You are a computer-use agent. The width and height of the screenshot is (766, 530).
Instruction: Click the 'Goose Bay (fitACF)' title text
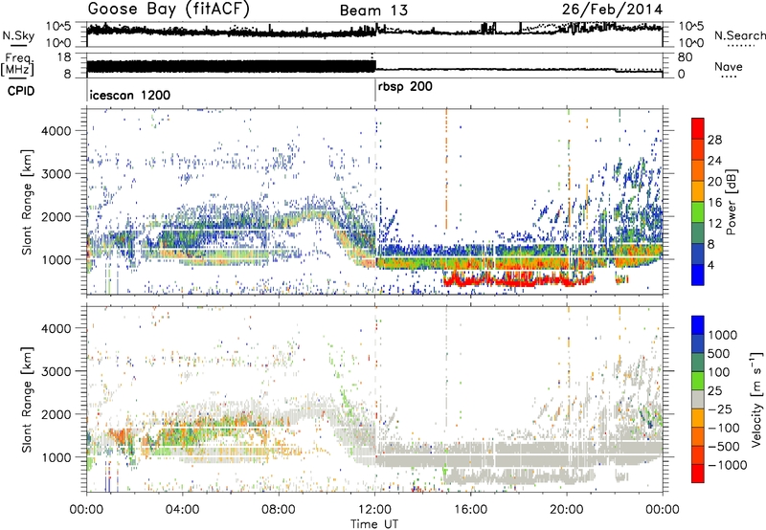(169, 10)
